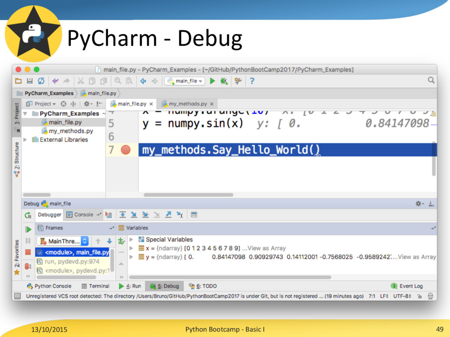Viewport: 450px width, 337px height.
Task: Select the run, pydevd.py:974 frame
Action: (73, 262)
